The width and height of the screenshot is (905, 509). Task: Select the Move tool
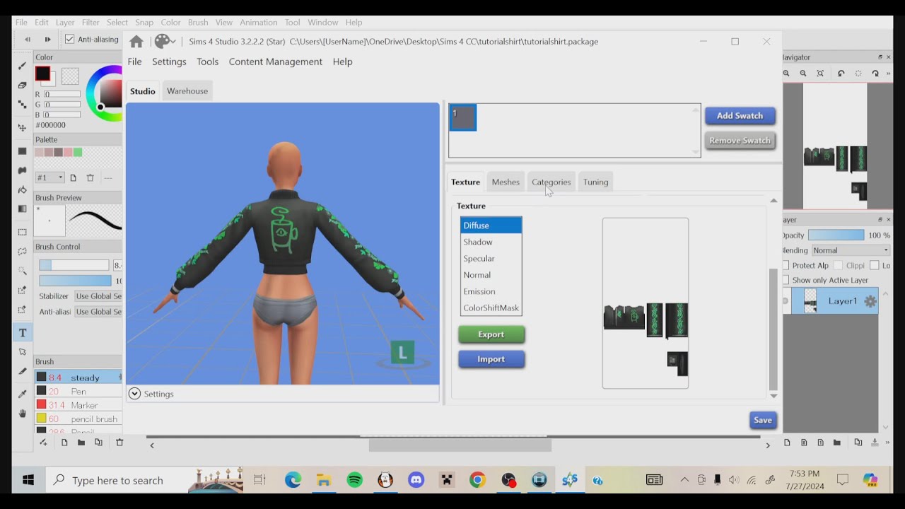(22, 128)
